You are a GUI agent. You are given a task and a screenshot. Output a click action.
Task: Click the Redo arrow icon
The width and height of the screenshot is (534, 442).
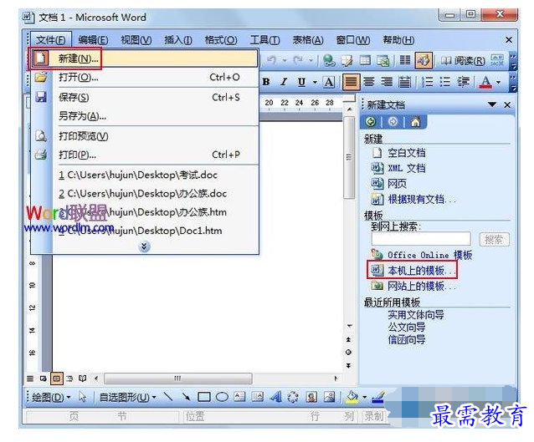pos(298,60)
